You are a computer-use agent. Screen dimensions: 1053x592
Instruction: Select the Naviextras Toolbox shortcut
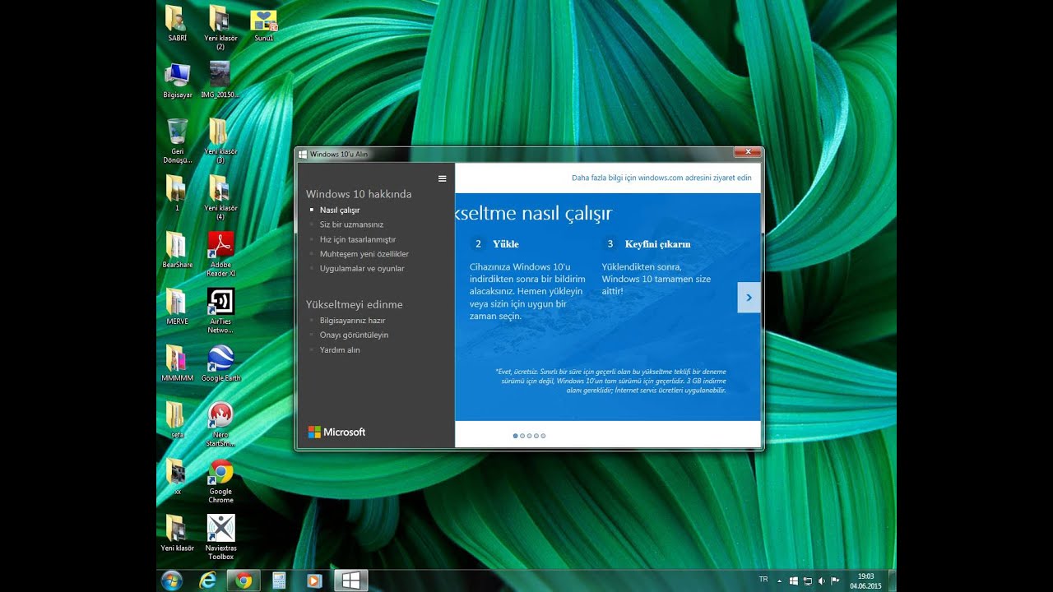pyautogui.click(x=220, y=538)
